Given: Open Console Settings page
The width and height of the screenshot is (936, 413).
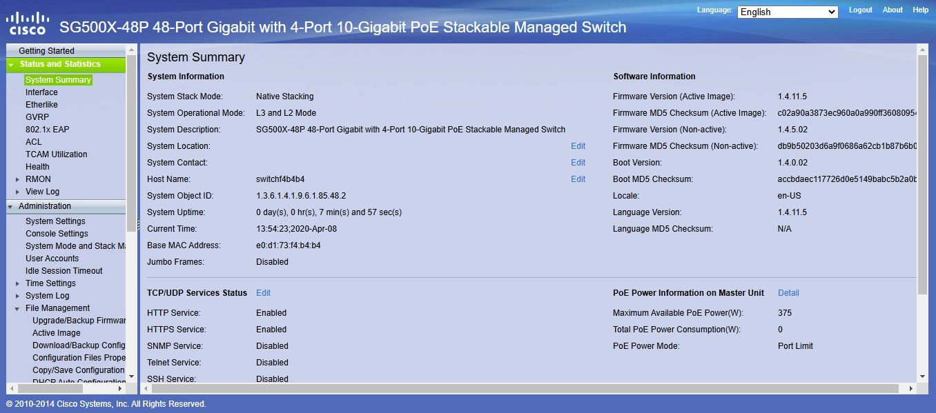Looking at the screenshot, I should coord(57,234).
